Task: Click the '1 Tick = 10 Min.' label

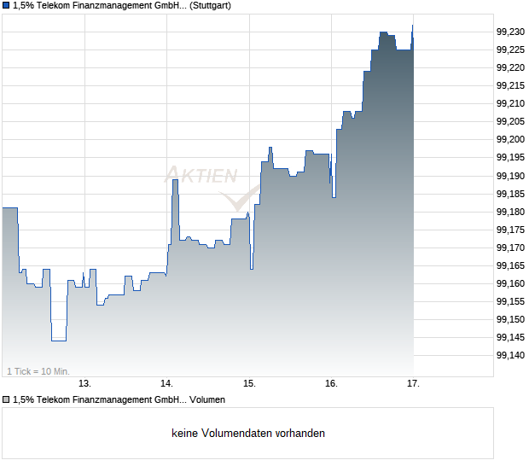Action: pos(38,371)
